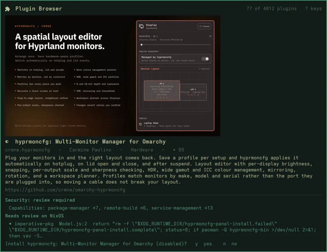Viewport: 327px width, 252px height.
Task: Click the author name Carmine Paolino
Action: point(90,150)
